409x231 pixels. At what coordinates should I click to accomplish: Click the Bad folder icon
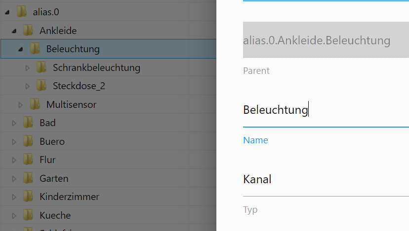tap(28, 123)
